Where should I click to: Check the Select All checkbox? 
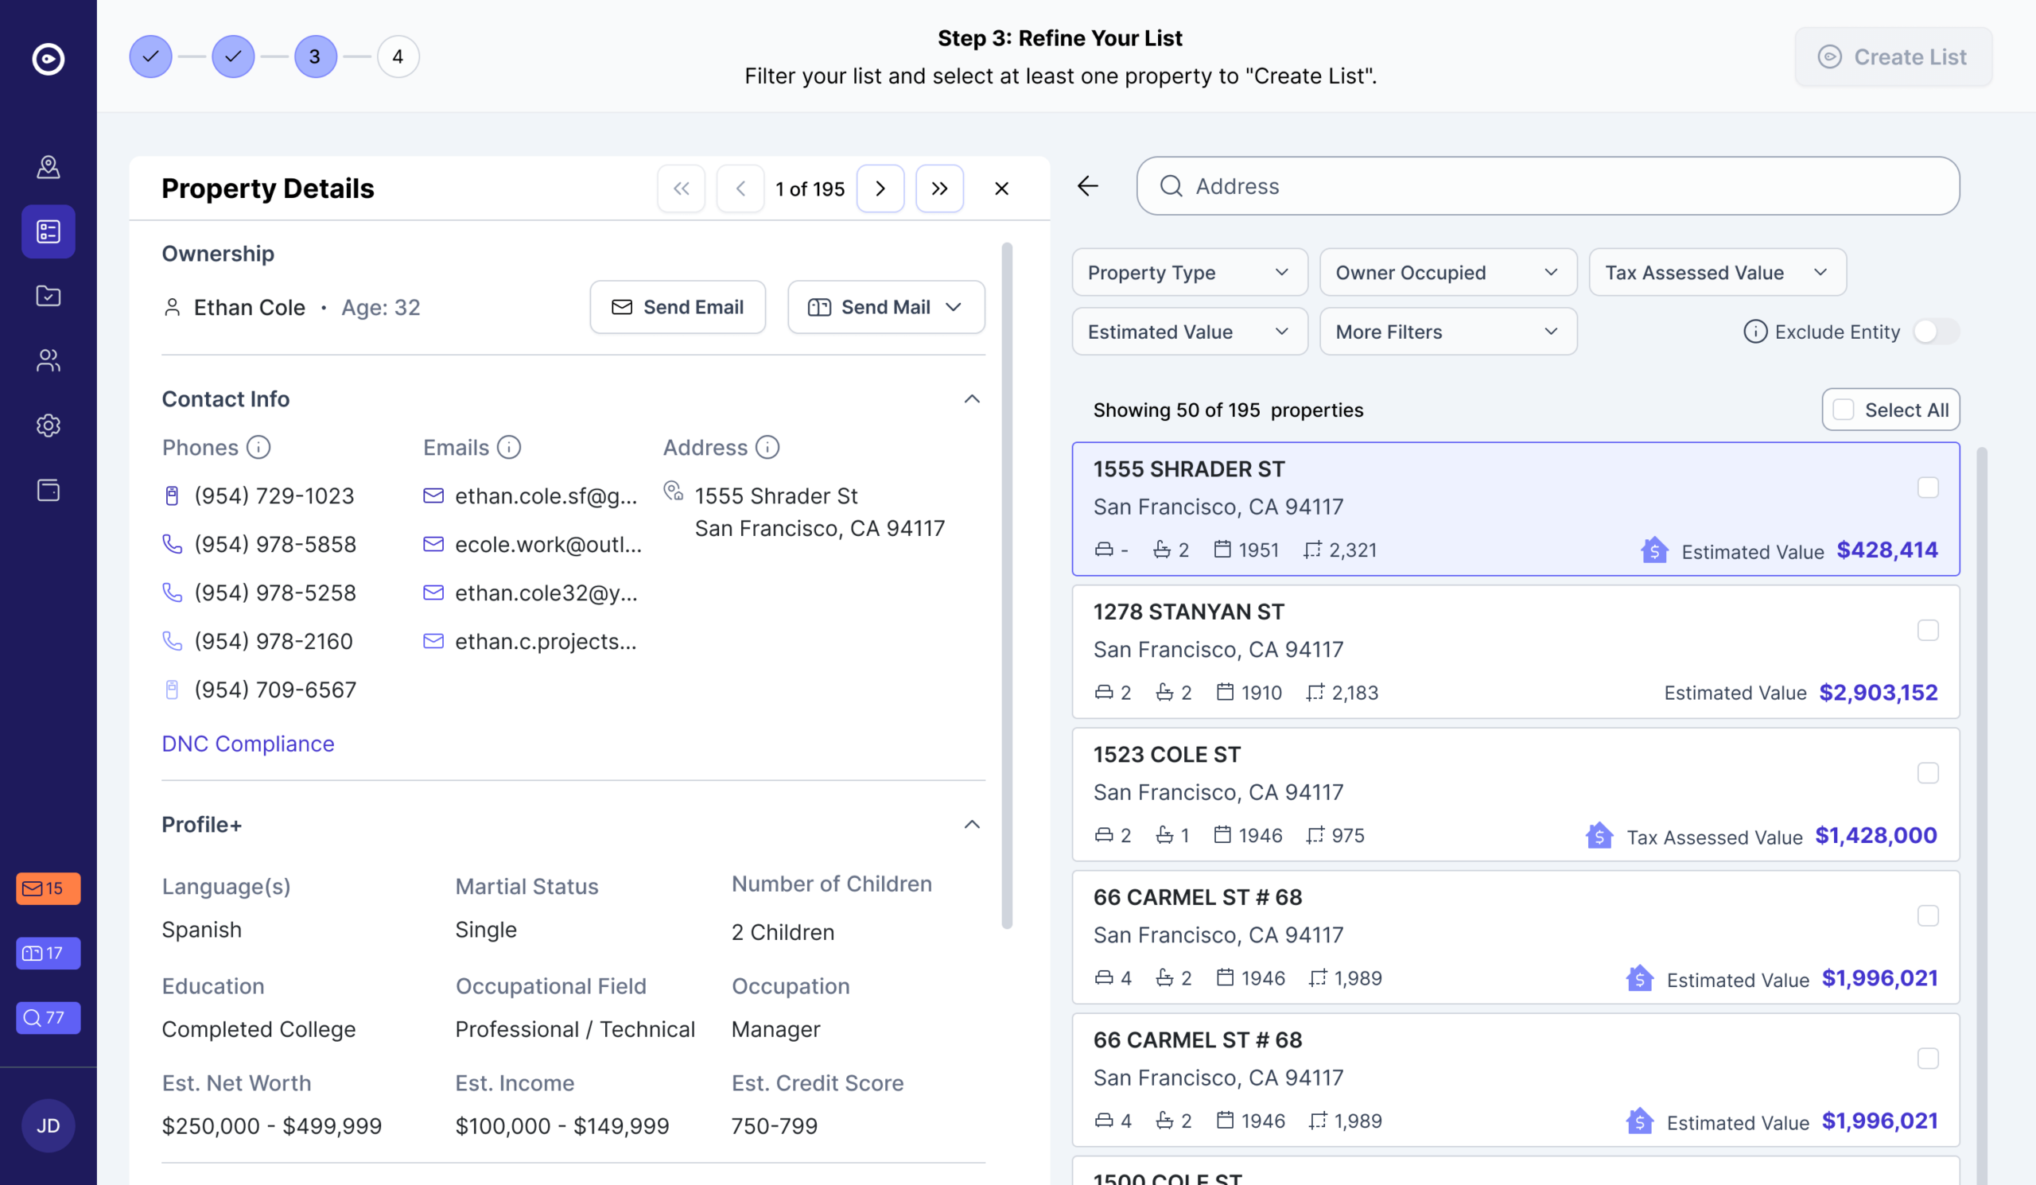1843,410
